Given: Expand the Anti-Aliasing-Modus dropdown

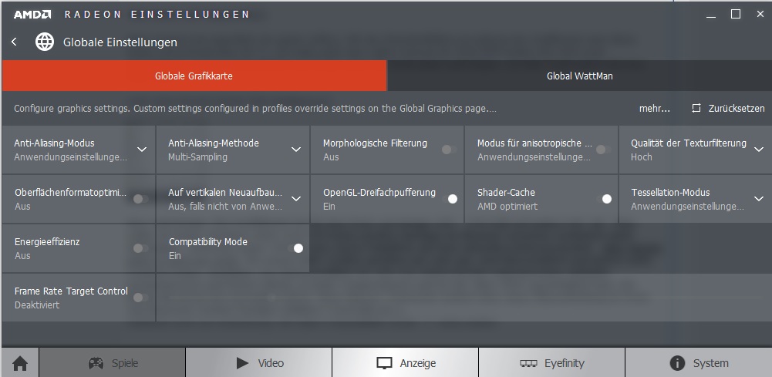Looking at the screenshot, I should [x=142, y=150].
